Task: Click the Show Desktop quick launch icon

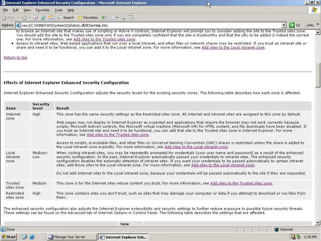Action: pyautogui.click(x=24, y=237)
